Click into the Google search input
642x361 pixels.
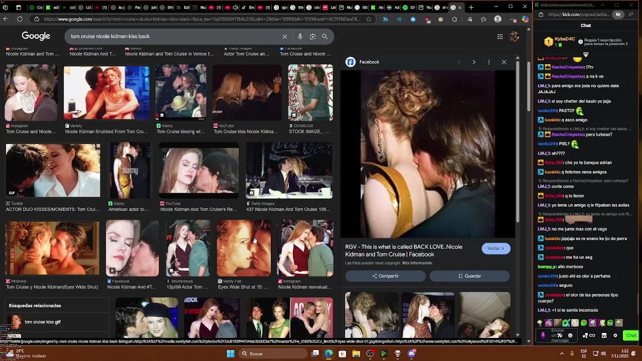click(x=173, y=37)
